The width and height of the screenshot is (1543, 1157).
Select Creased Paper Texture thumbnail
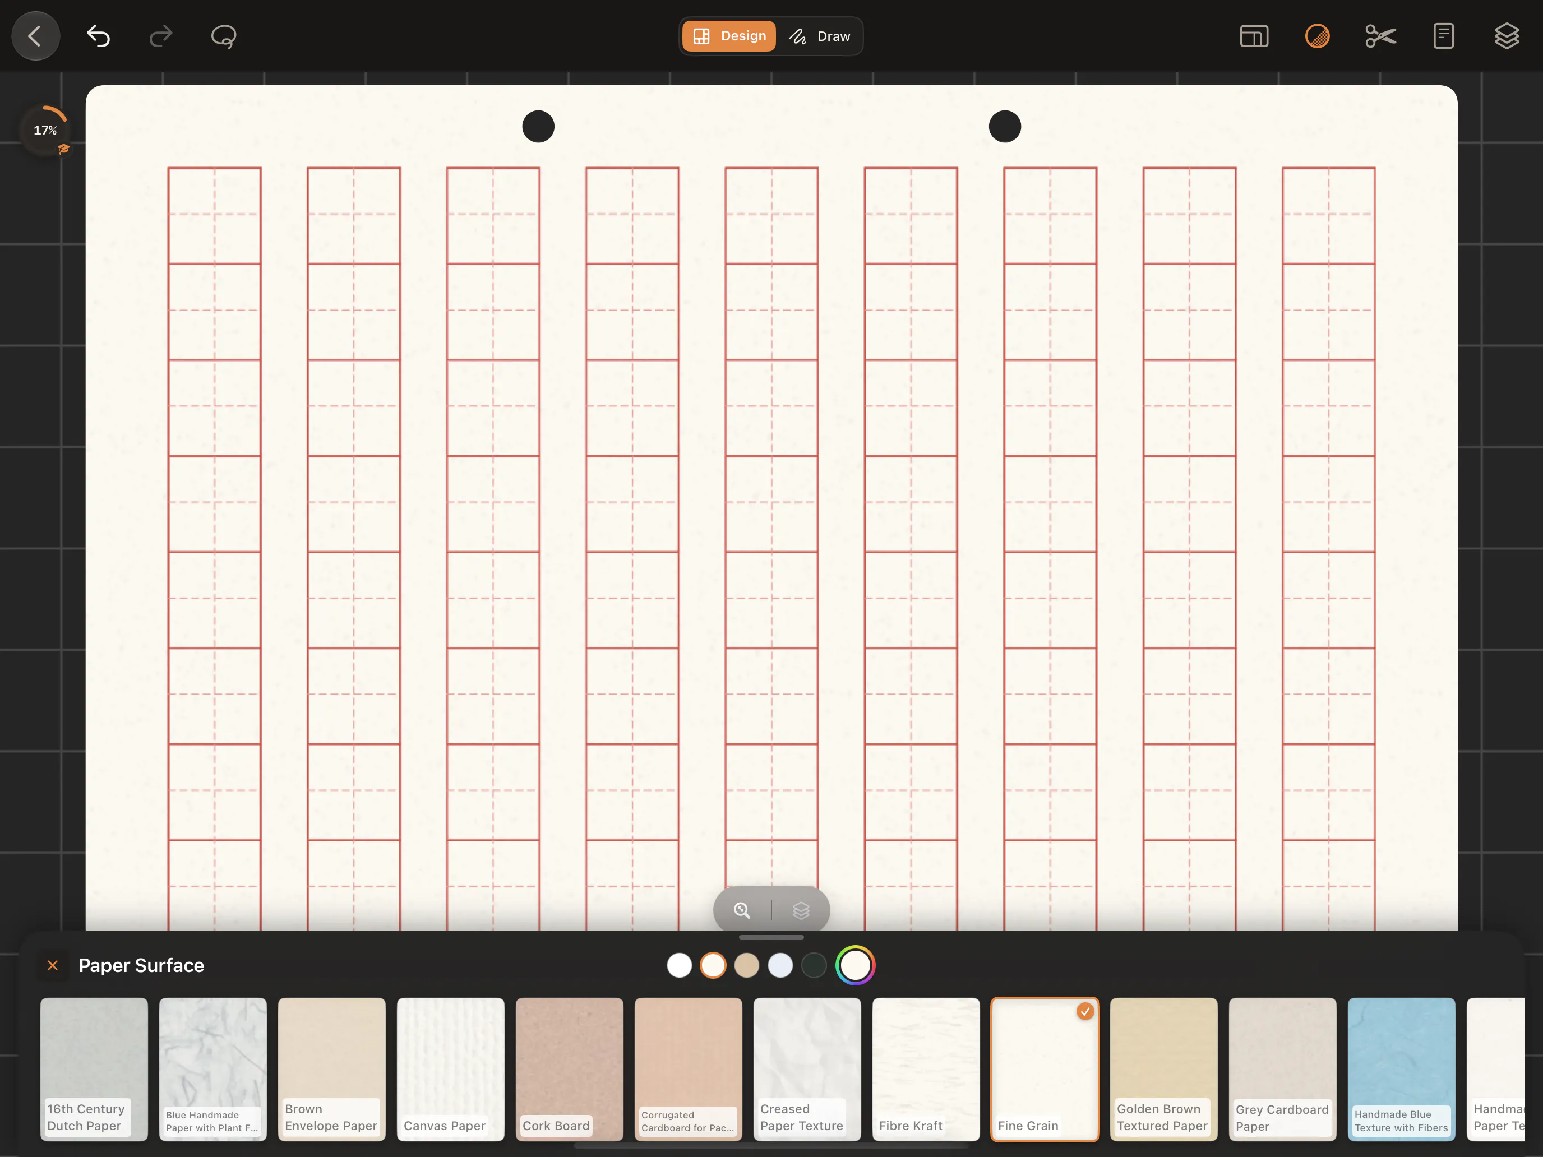click(807, 1069)
